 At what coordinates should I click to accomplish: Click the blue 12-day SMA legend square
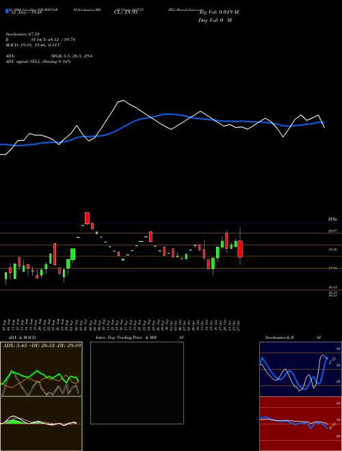click(7, 12)
